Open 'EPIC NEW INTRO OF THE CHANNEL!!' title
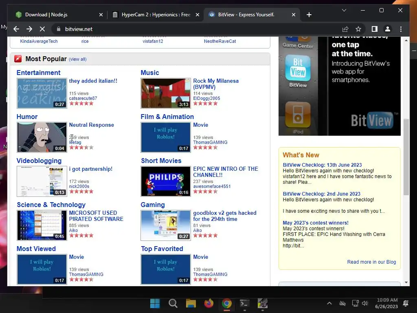This screenshot has width=417, height=313. click(x=226, y=172)
